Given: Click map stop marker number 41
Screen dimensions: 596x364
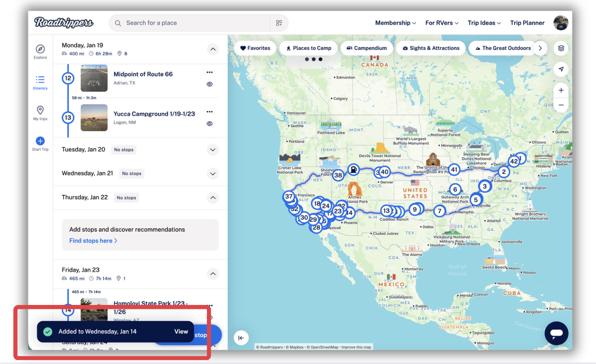Looking at the screenshot, I should (x=454, y=169).
